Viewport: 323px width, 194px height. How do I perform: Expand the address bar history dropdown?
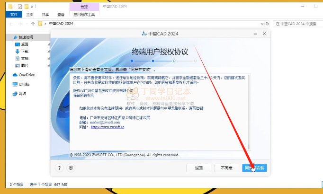(262, 24)
